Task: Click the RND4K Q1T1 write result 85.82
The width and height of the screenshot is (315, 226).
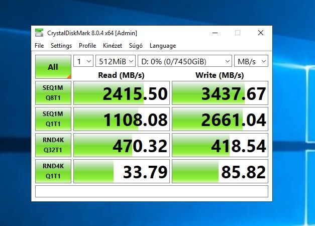Action: pos(220,171)
